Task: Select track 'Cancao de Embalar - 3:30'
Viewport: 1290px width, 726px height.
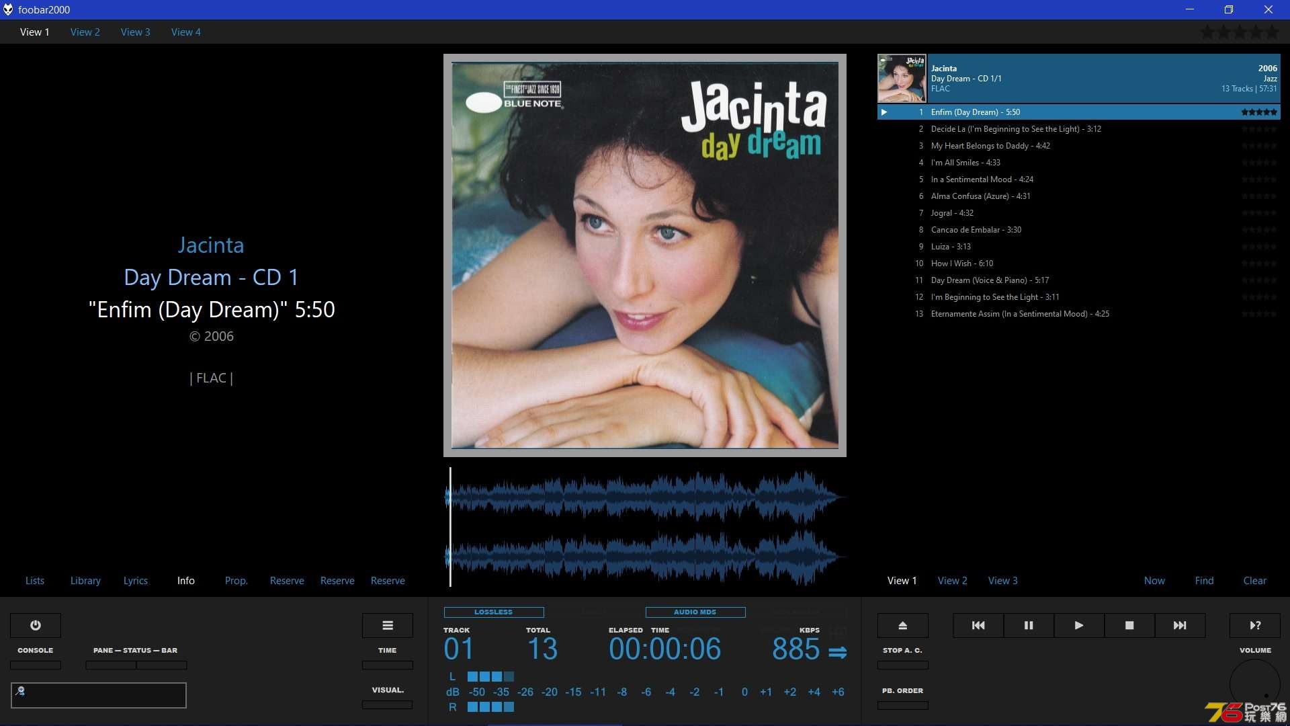Action: click(x=1079, y=230)
